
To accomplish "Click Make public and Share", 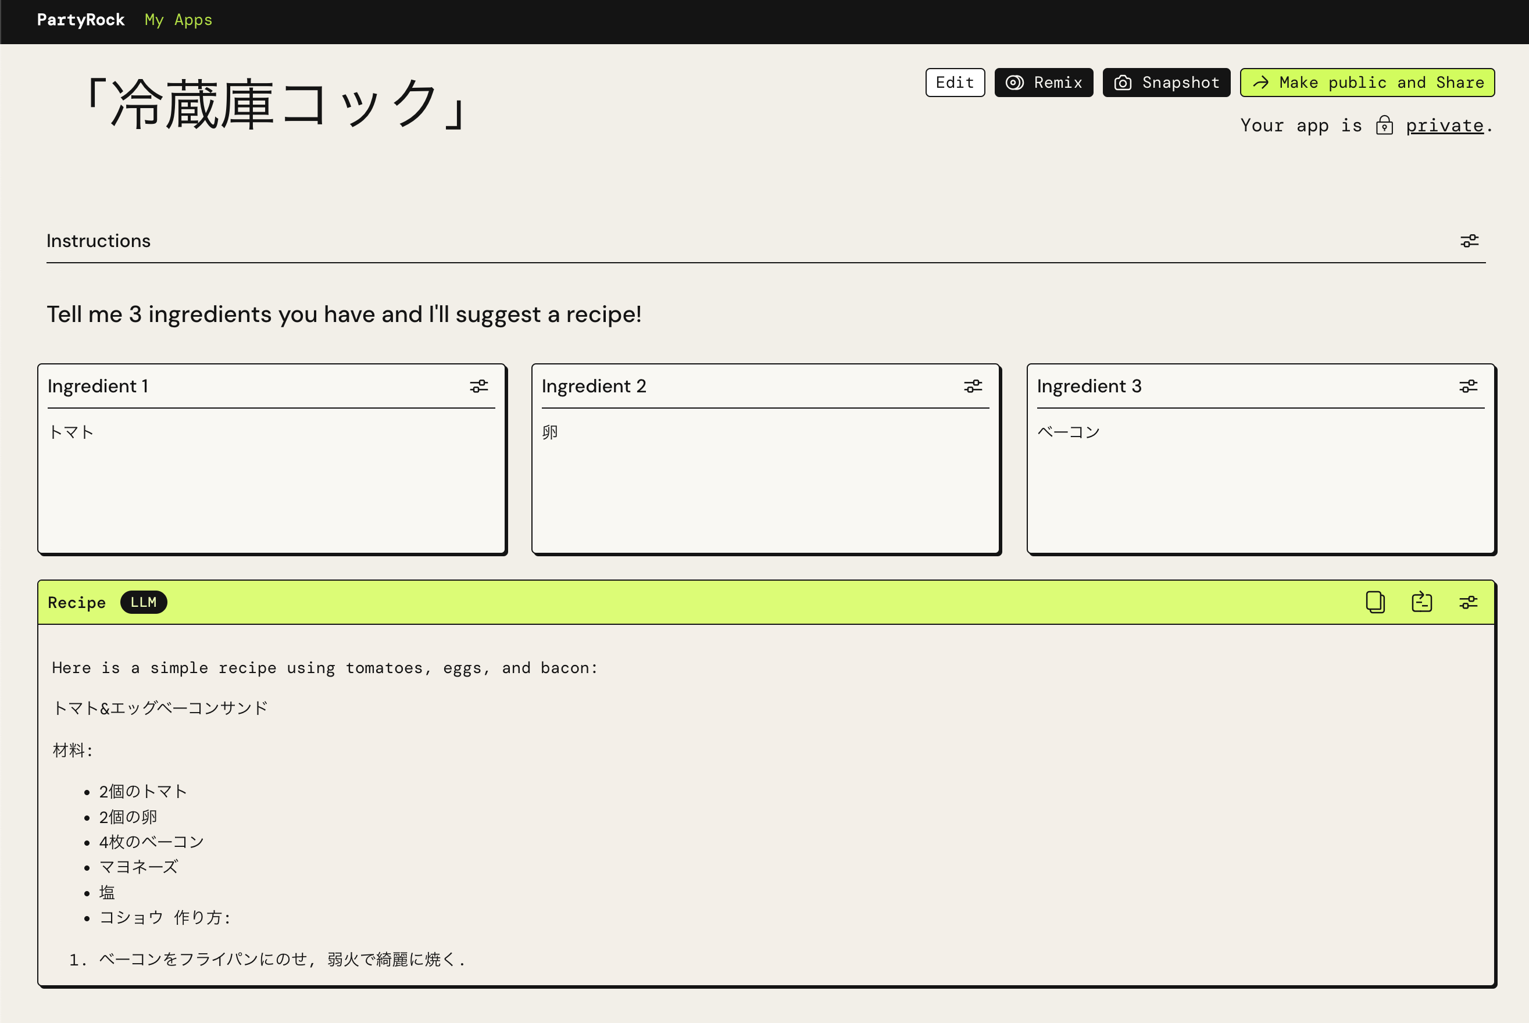I will [1367, 83].
